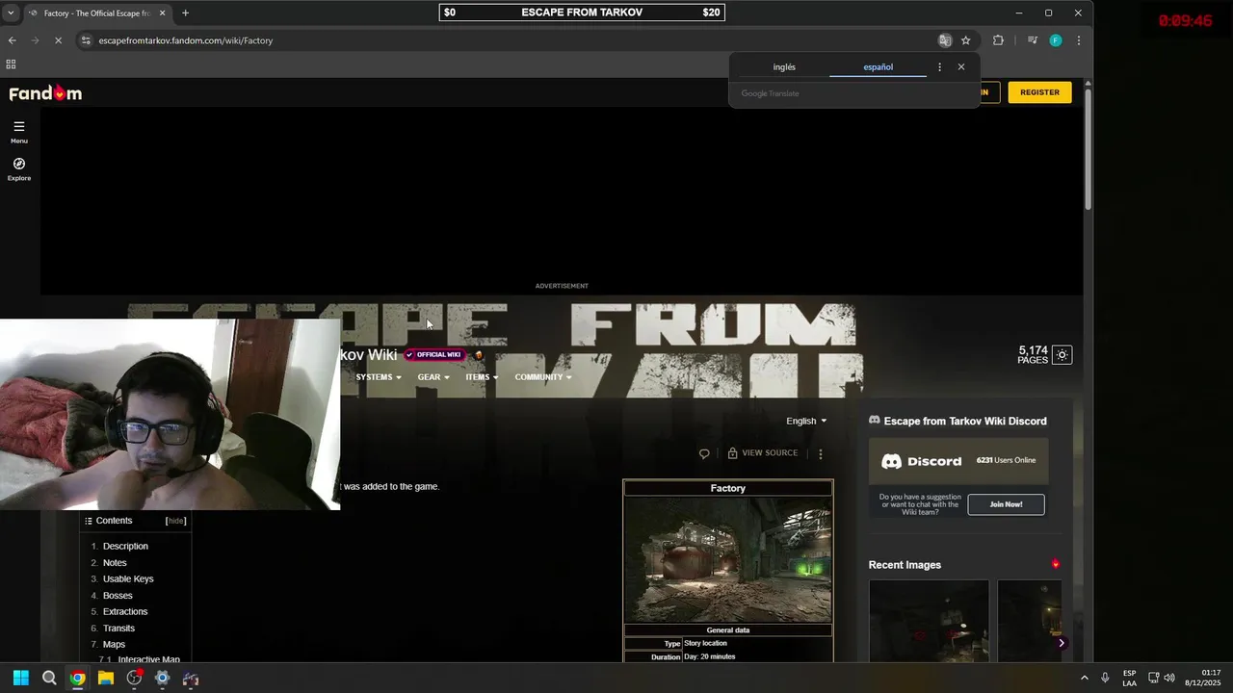Close the Factory wiki tab

pos(162,13)
